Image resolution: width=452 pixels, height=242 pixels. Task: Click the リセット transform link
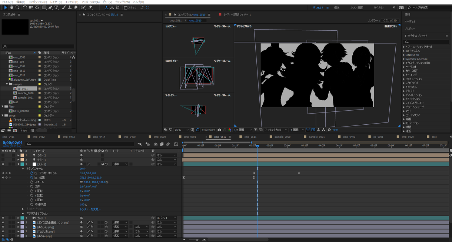coord(83,169)
